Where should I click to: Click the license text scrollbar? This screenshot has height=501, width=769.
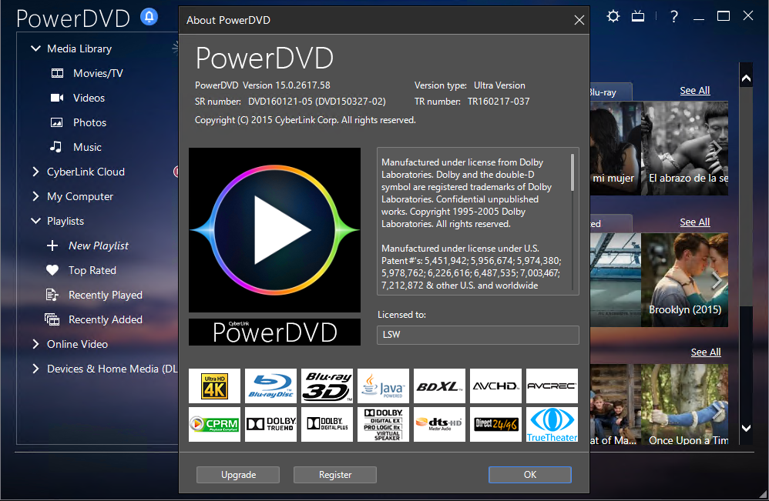tap(573, 172)
